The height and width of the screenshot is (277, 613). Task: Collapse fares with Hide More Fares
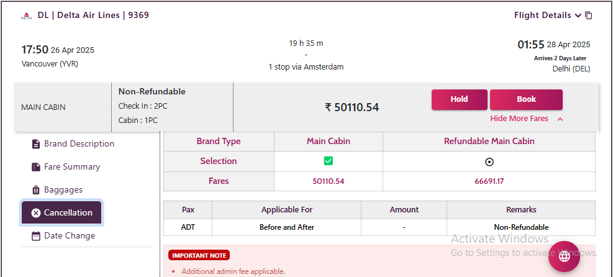tap(519, 119)
